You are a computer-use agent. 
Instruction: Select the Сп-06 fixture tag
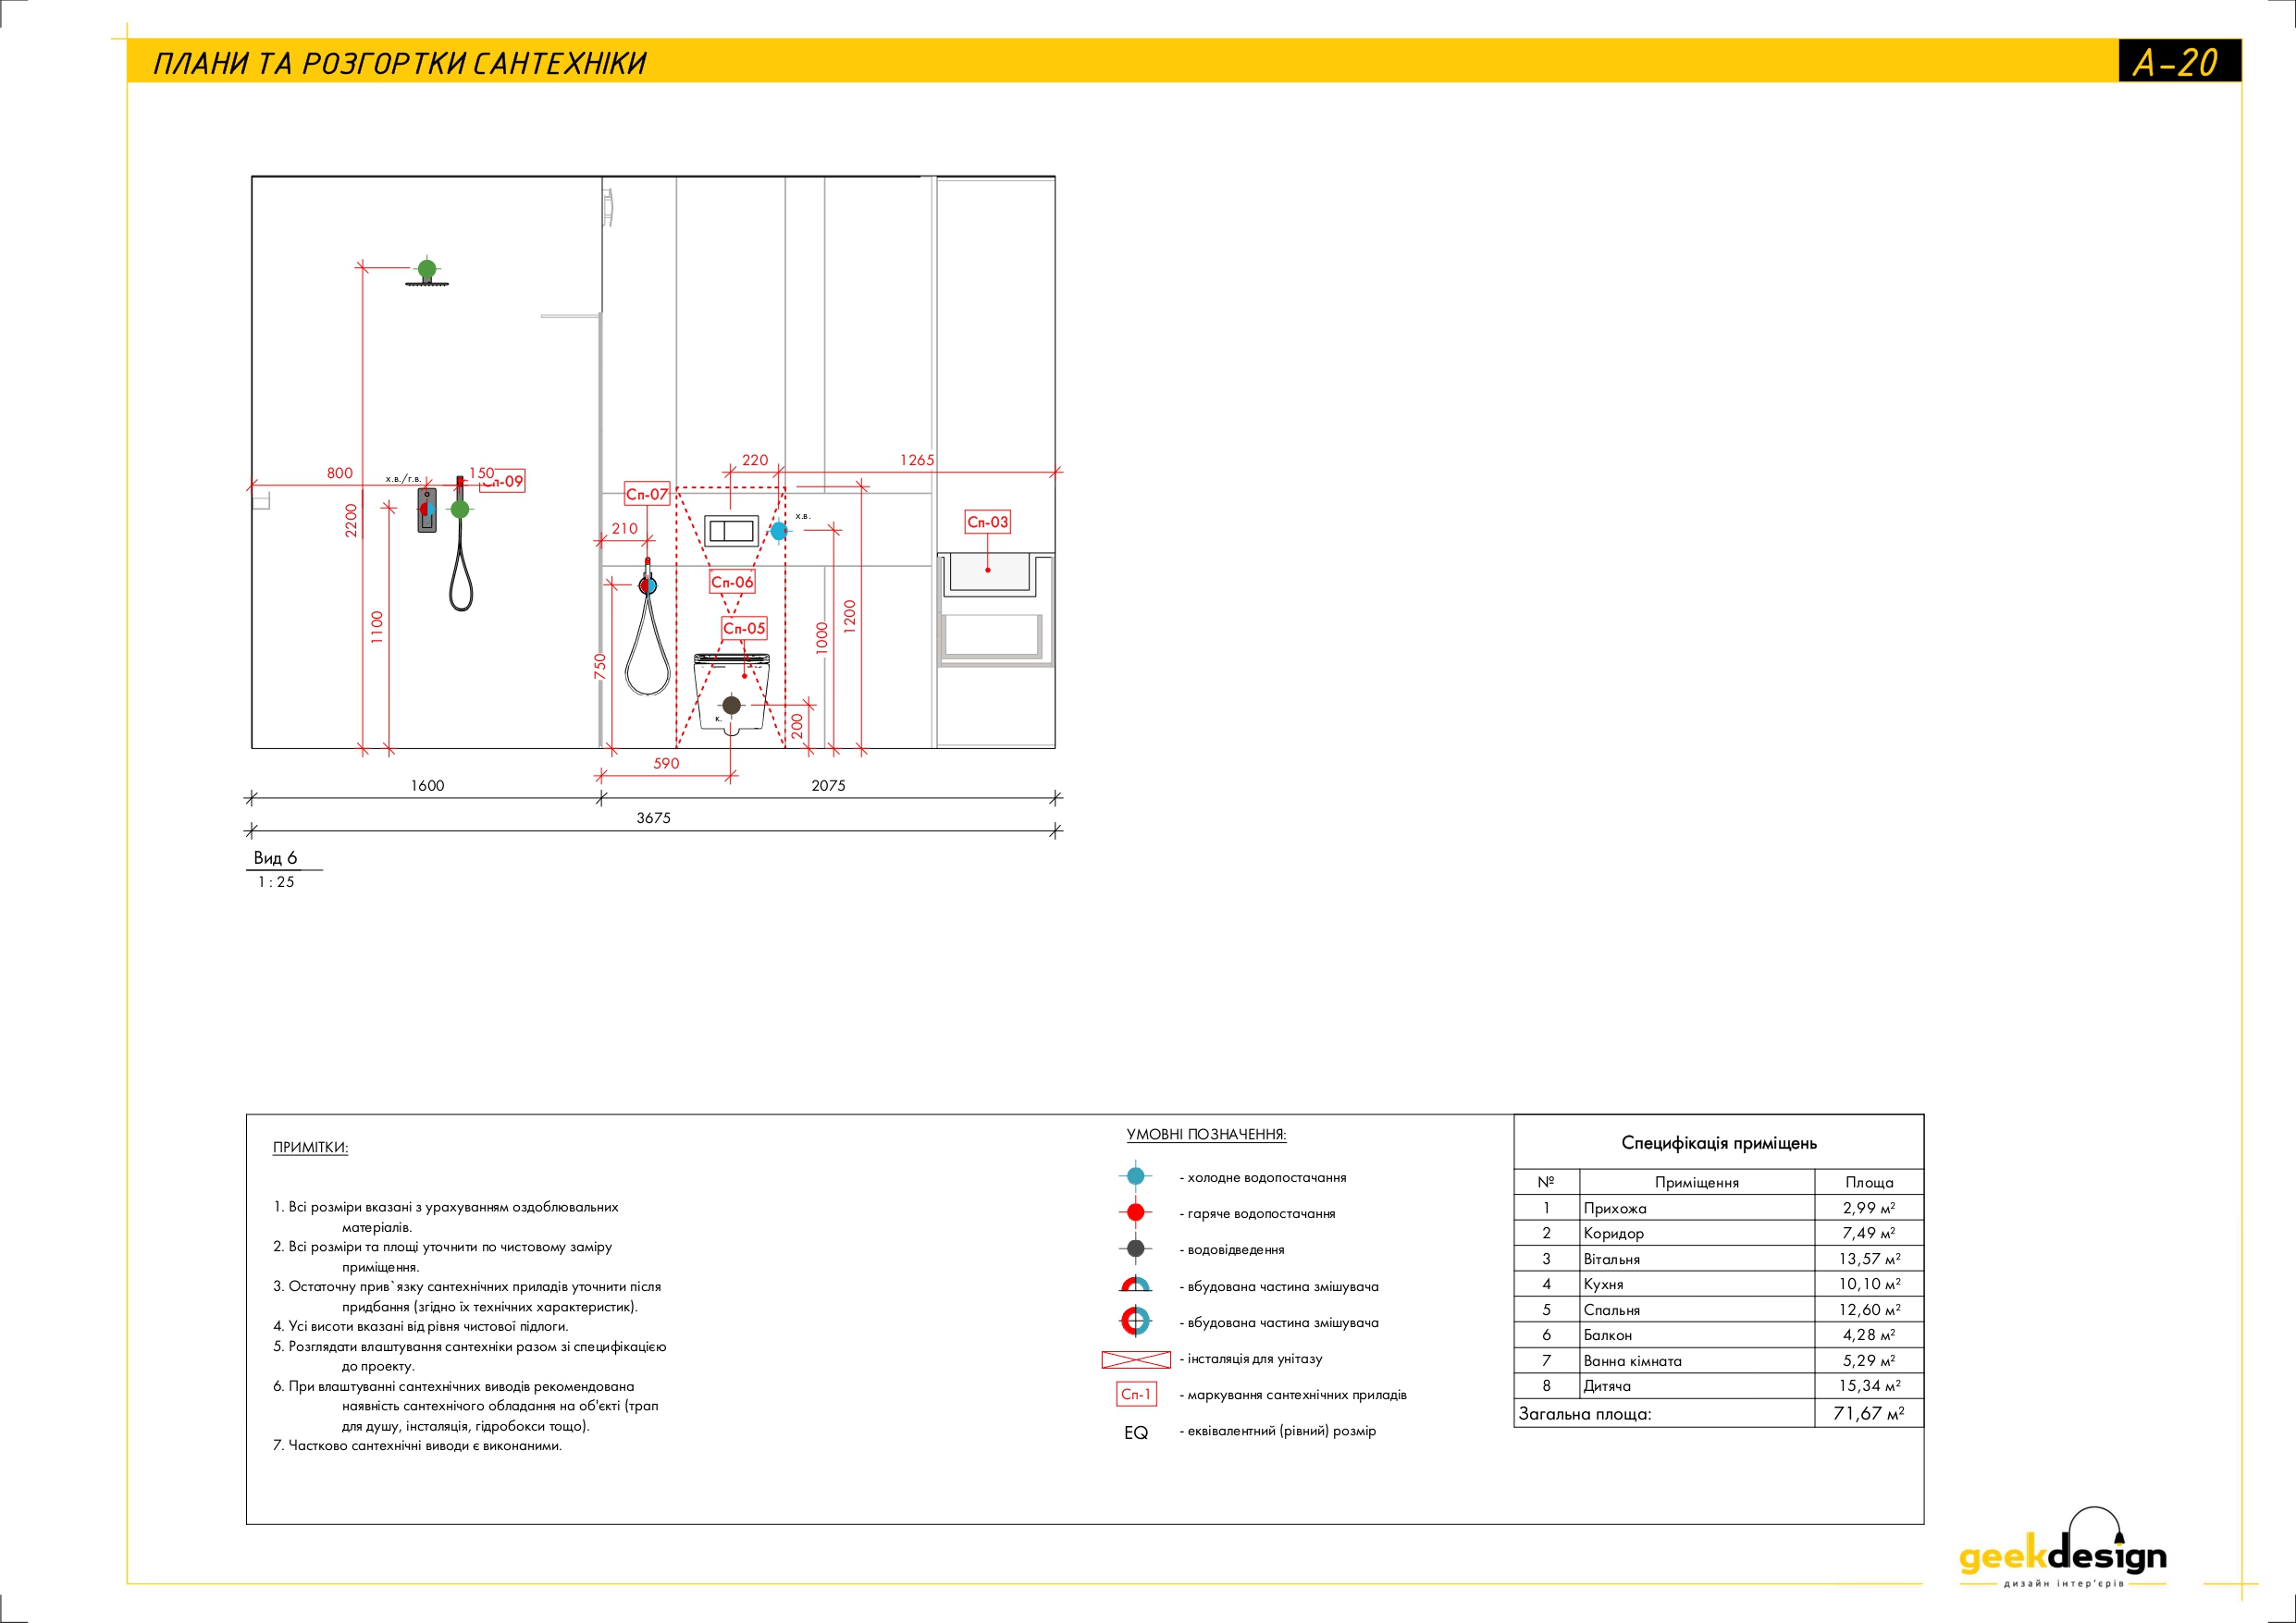732,582
